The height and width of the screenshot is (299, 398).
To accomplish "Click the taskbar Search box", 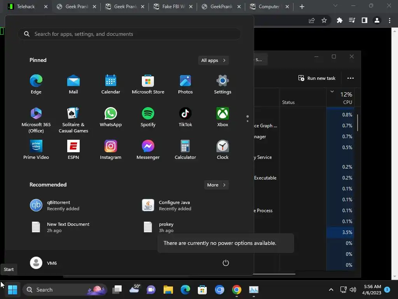I will (x=65, y=290).
